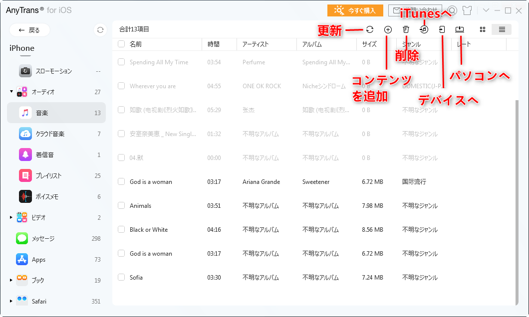Sort by the アルバム column header

(312, 44)
